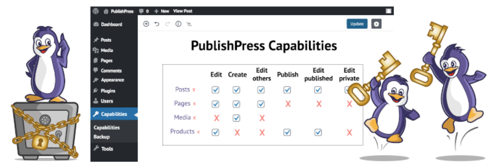
Task: Open the comments bubble in admin bar
Action: point(144,11)
